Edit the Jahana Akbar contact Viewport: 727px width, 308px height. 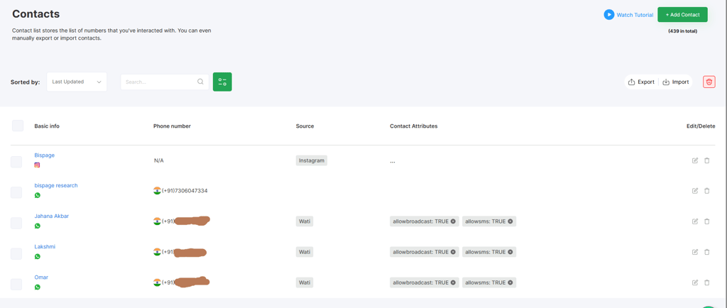(x=694, y=221)
